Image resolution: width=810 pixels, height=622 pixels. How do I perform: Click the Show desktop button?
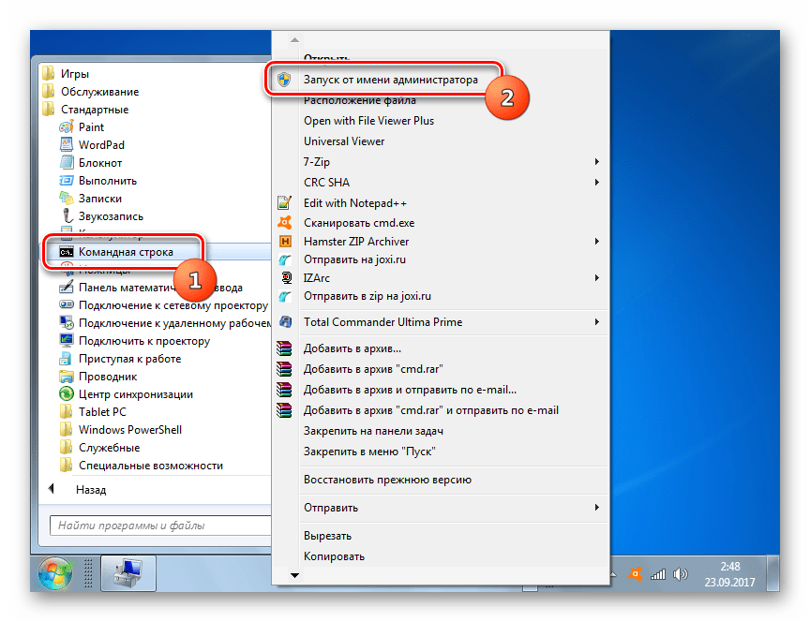click(772, 573)
